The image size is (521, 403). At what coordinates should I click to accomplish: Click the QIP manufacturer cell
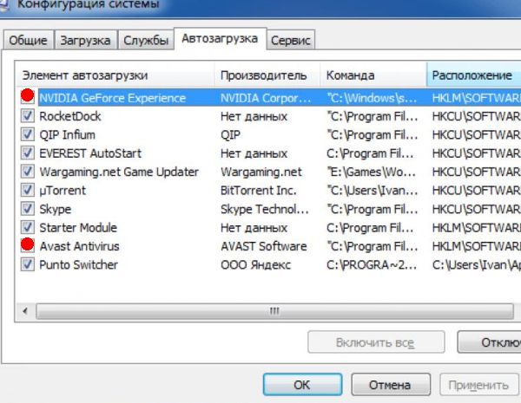tap(231, 134)
